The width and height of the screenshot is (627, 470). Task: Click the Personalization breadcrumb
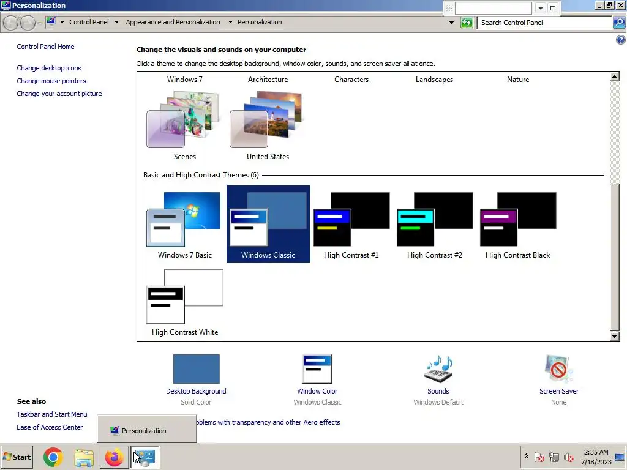point(260,22)
